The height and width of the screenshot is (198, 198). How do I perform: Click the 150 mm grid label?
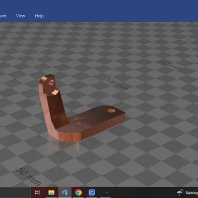(169, 65)
